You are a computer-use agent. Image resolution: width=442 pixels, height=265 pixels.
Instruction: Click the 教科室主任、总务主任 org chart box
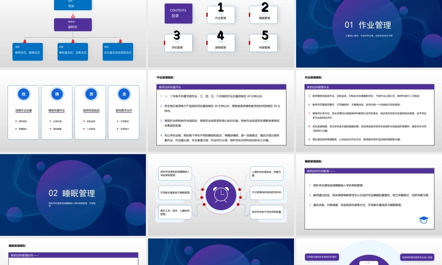coord(73,52)
